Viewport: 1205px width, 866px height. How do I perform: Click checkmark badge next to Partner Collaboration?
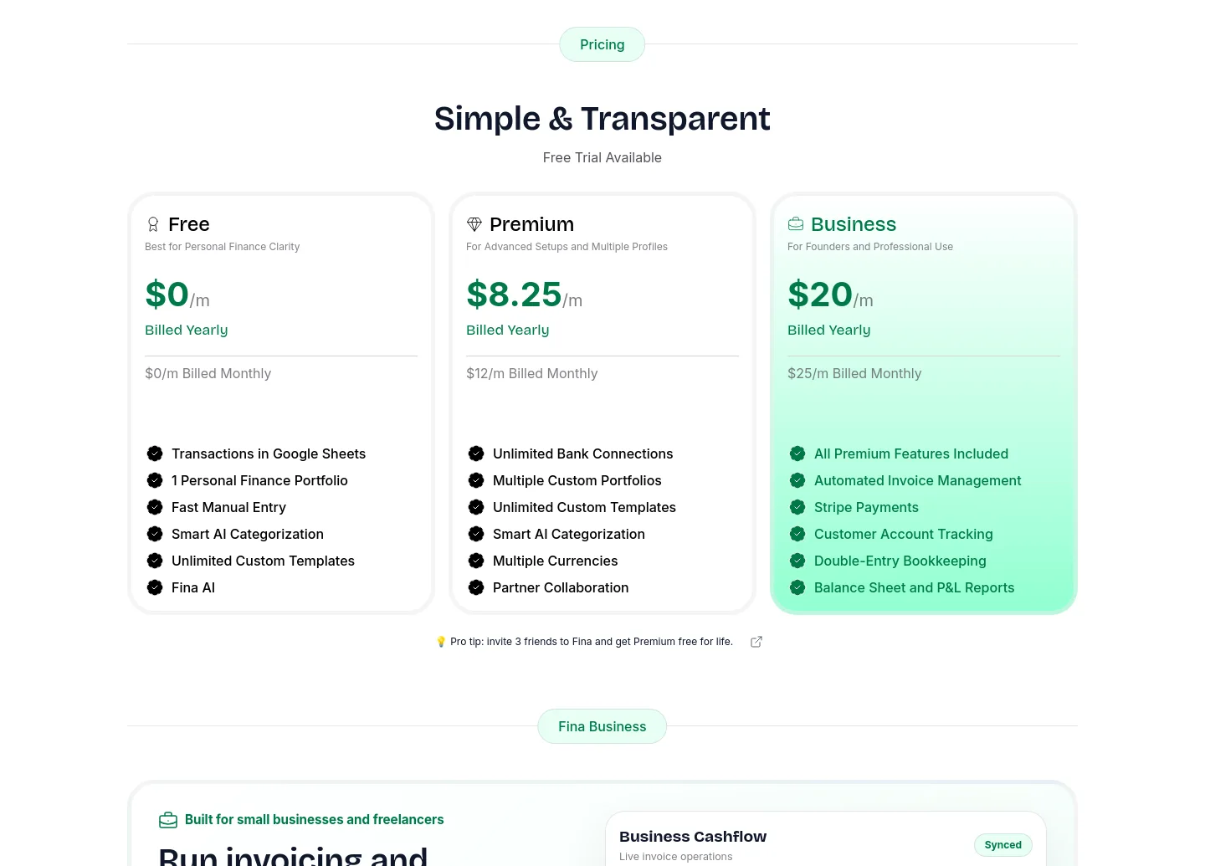point(476,587)
